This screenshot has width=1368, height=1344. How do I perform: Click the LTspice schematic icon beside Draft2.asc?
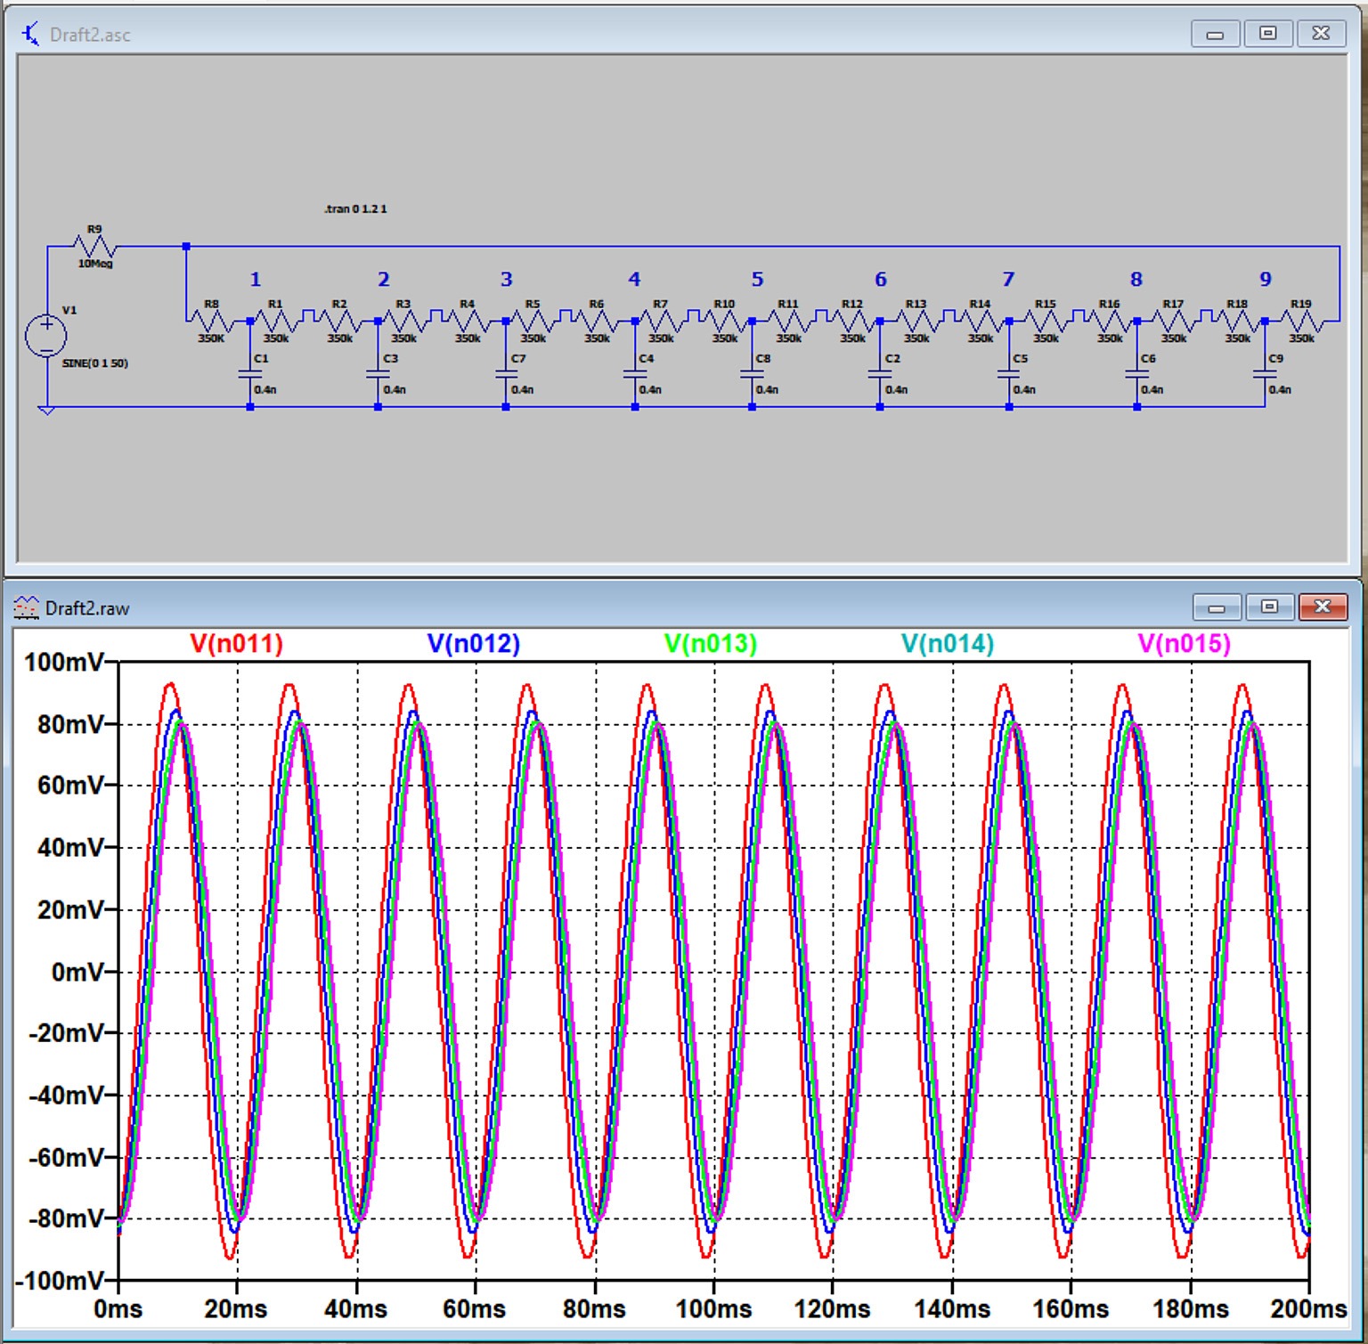(30, 35)
